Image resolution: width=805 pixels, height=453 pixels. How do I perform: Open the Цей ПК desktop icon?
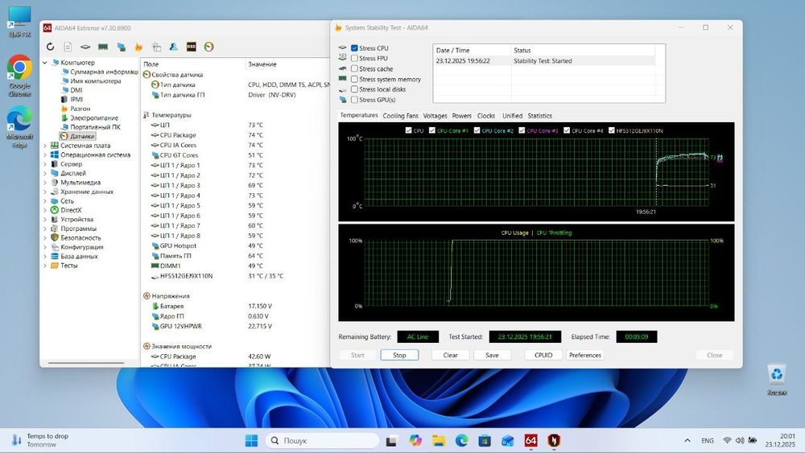pyautogui.click(x=19, y=22)
